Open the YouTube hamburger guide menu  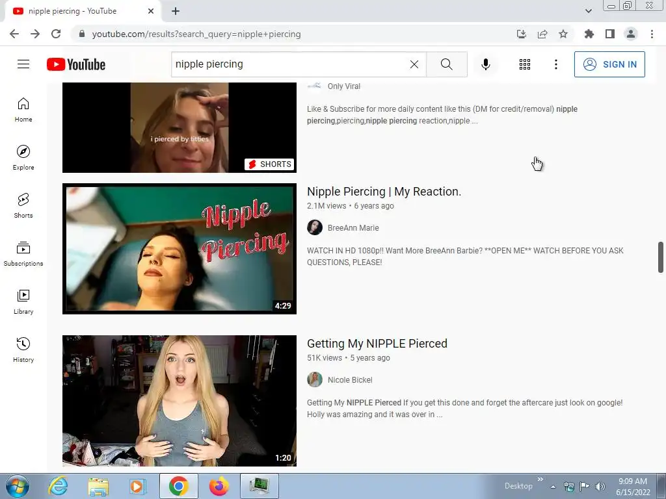[x=23, y=64]
